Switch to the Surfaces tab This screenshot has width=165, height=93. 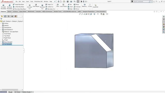(15, 11)
